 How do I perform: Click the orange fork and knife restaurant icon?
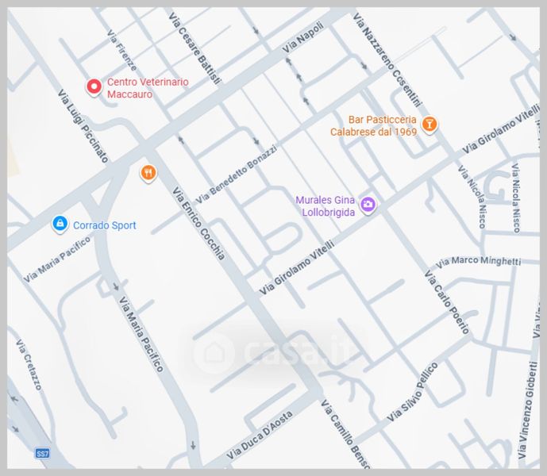tap(148, 172)
